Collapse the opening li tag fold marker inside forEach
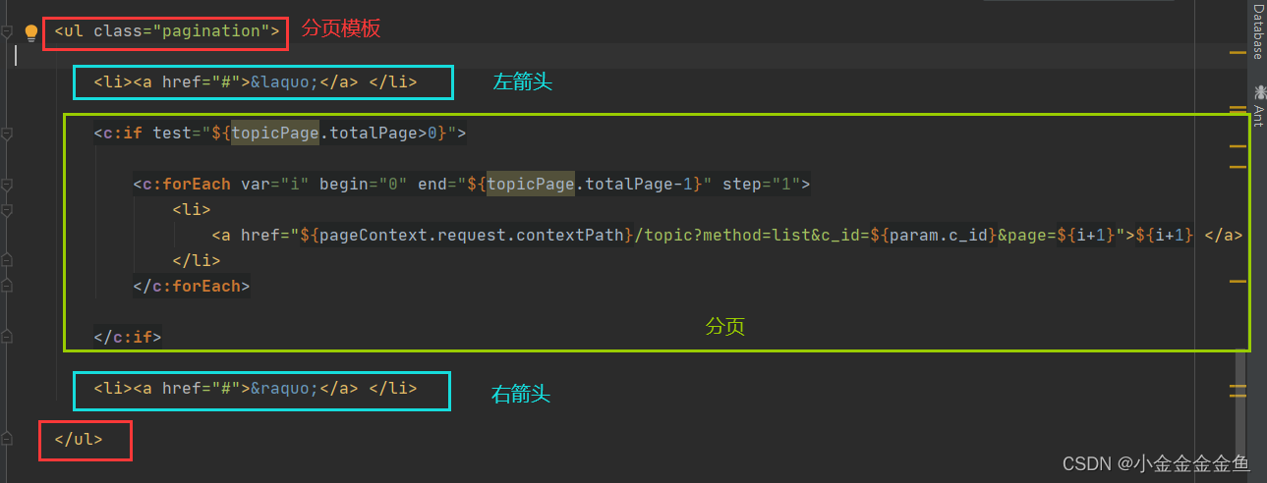The height and width of the screenshot is (483, 1267). 8,210
